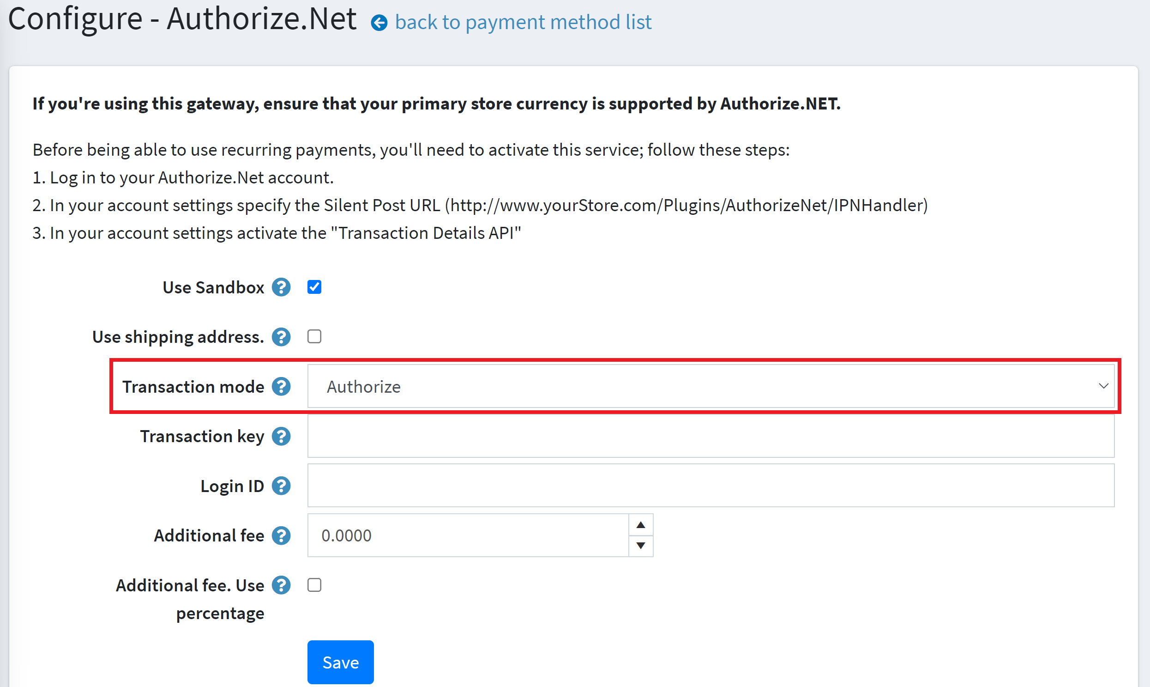
Task: Show help tooltip for Use Sandbox
Action: point(281,287)
